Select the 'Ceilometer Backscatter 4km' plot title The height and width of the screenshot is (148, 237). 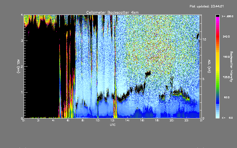click(112, 12)
